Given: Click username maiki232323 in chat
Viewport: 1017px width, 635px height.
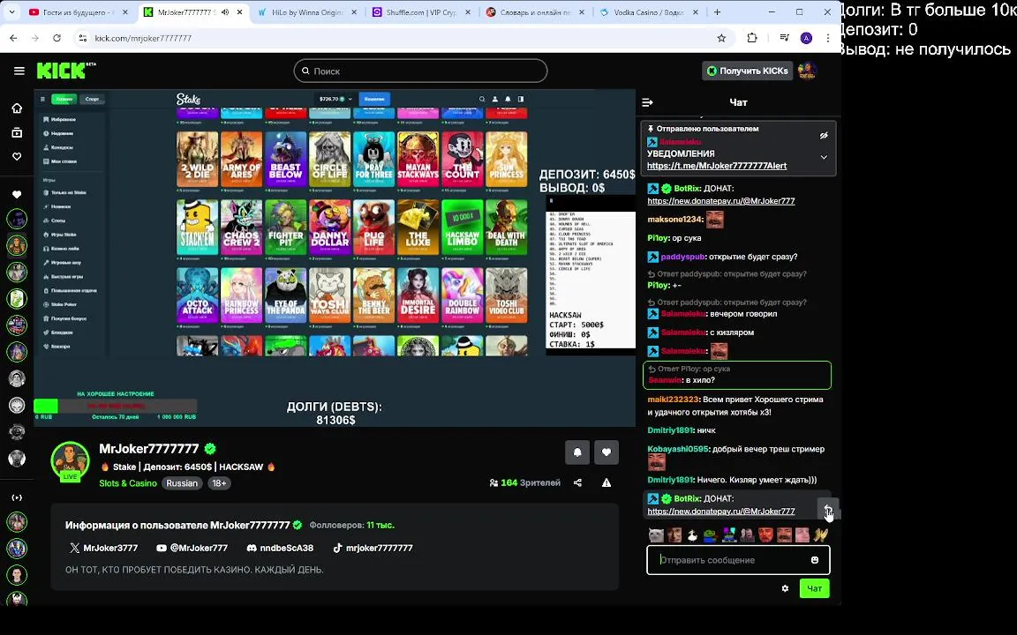Looking at the screenshot, I should tap(673, 400).
